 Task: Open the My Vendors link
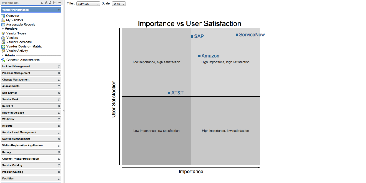click(15, 20)
